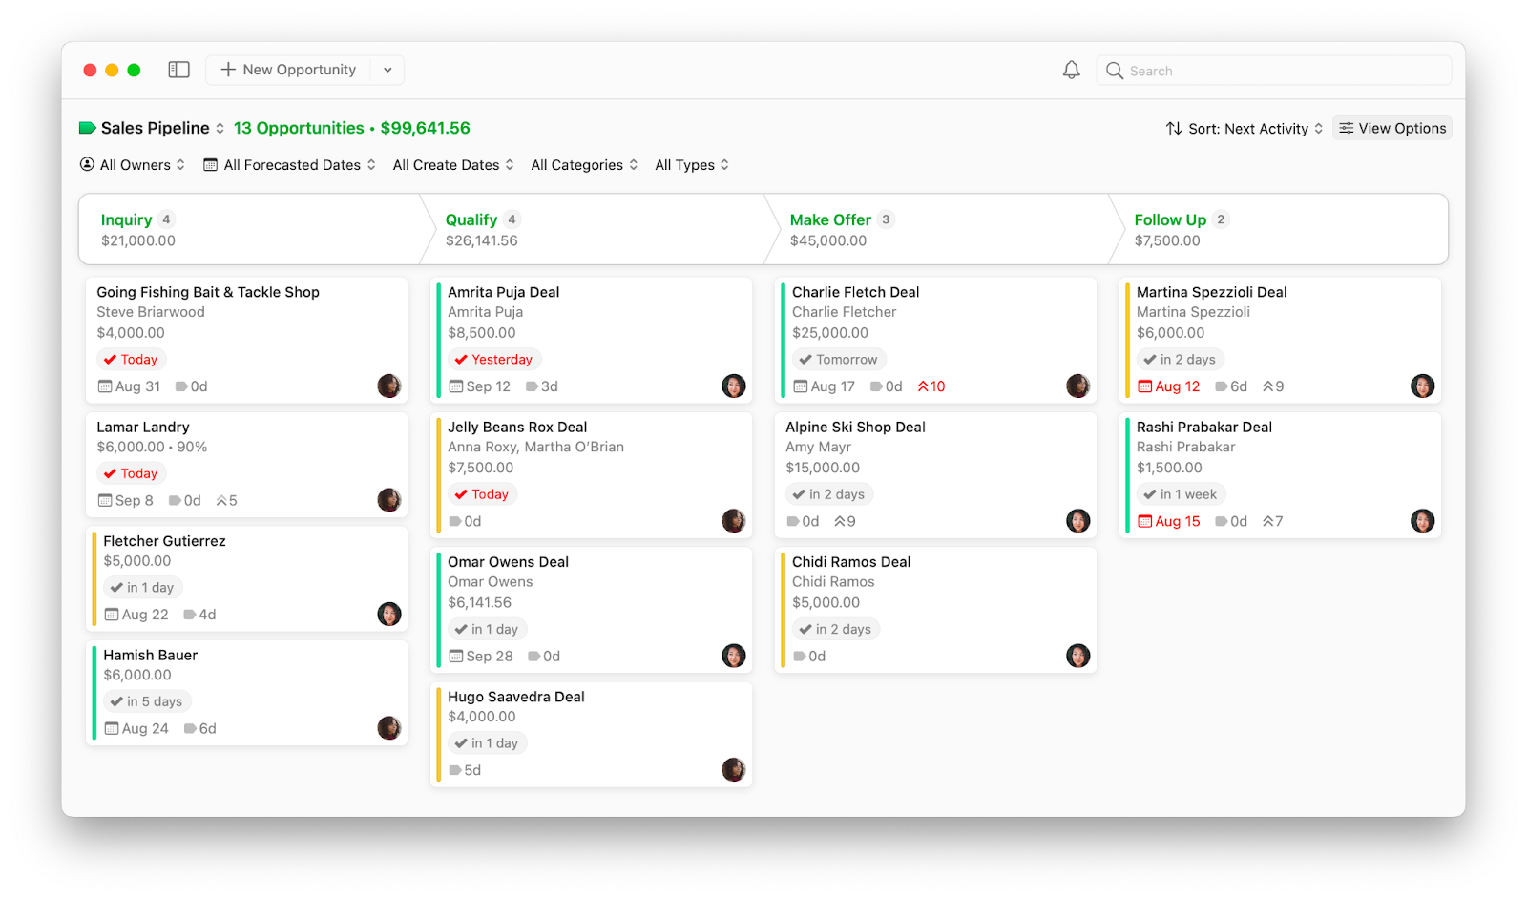The height and width of the screenshot is (898, 1527).
Task: Click owner avatar on Hamish Bauer card
Action: tap(389, 728)
